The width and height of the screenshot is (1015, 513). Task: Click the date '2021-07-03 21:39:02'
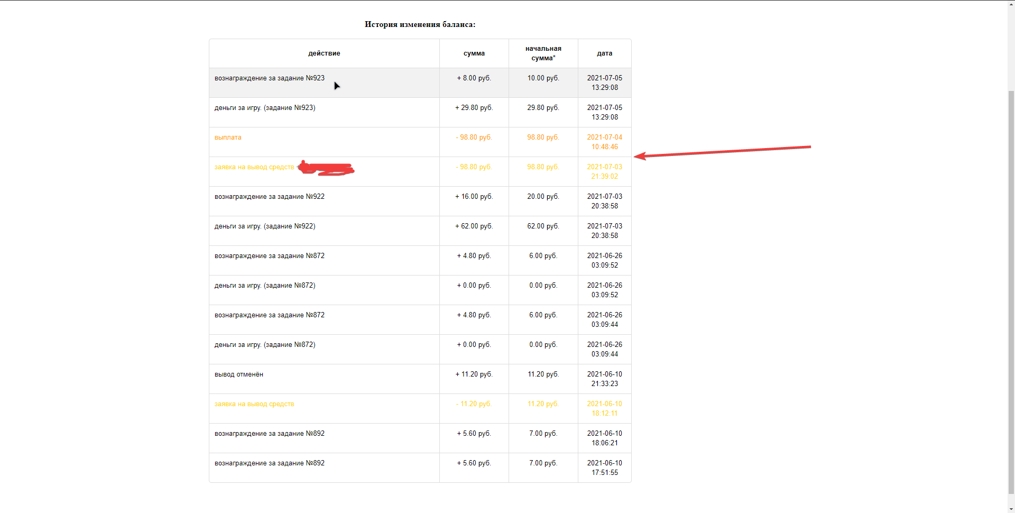[x=605, y=172]
